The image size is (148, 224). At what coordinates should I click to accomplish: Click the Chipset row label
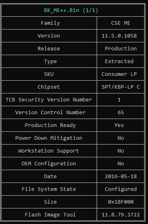[x=49, y=87]
